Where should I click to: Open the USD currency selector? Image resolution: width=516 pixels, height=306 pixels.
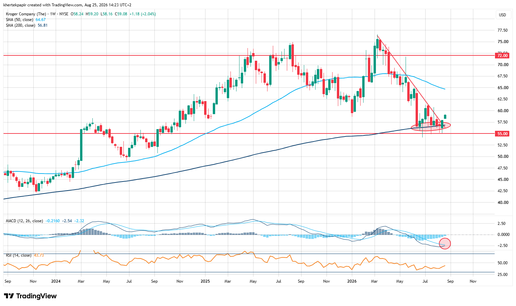502,15
